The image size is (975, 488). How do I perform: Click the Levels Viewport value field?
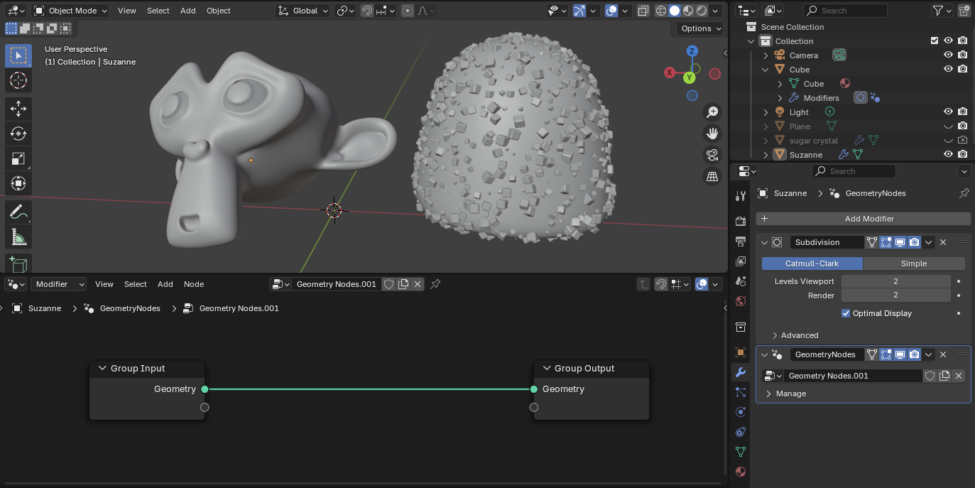895,281
